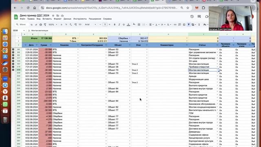The image size is (261, 147).
Task: Click the font size field showing 11
Action: pos(105,24)
